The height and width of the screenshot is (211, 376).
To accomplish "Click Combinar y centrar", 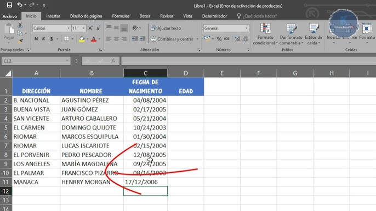I will [172, 39].
